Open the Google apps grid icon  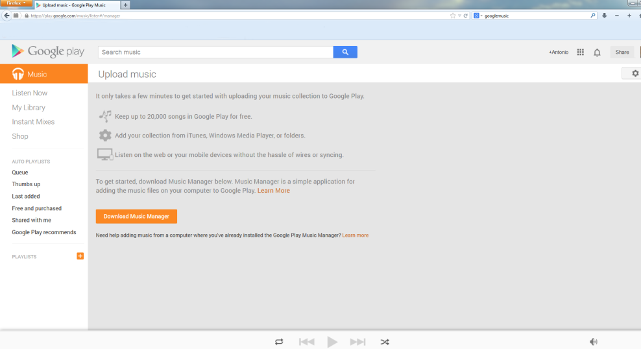click(580, 53)
